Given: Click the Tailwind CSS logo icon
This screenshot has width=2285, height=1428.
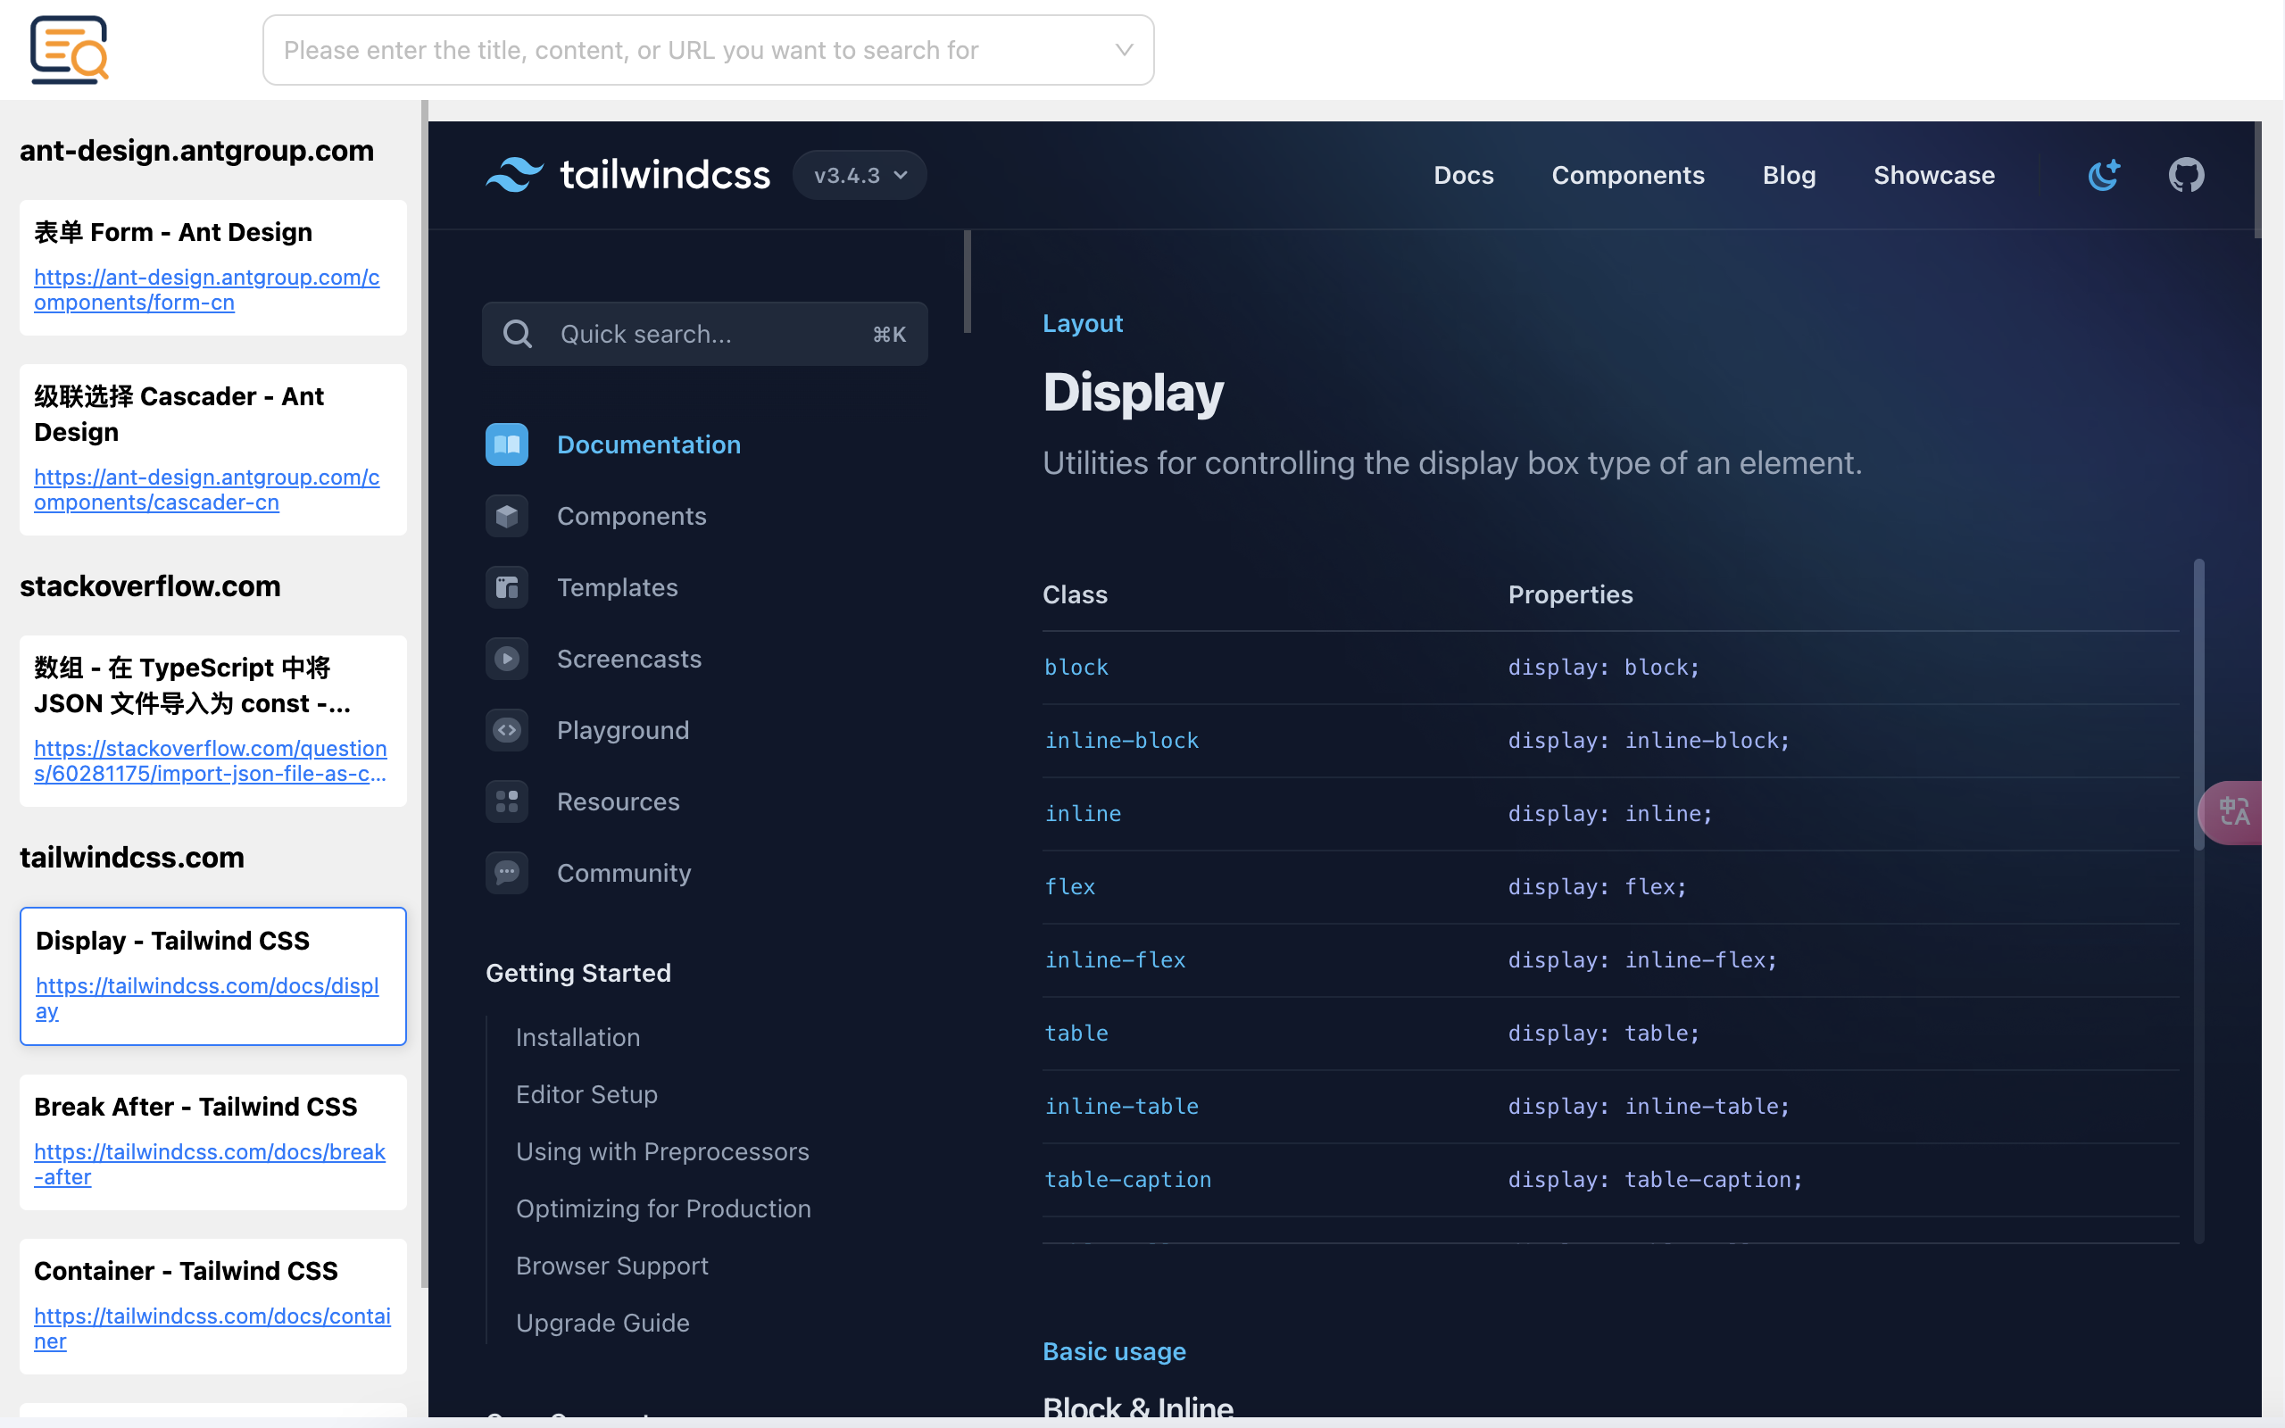Looking at the screenshot, I should click(x=513, y=174).
